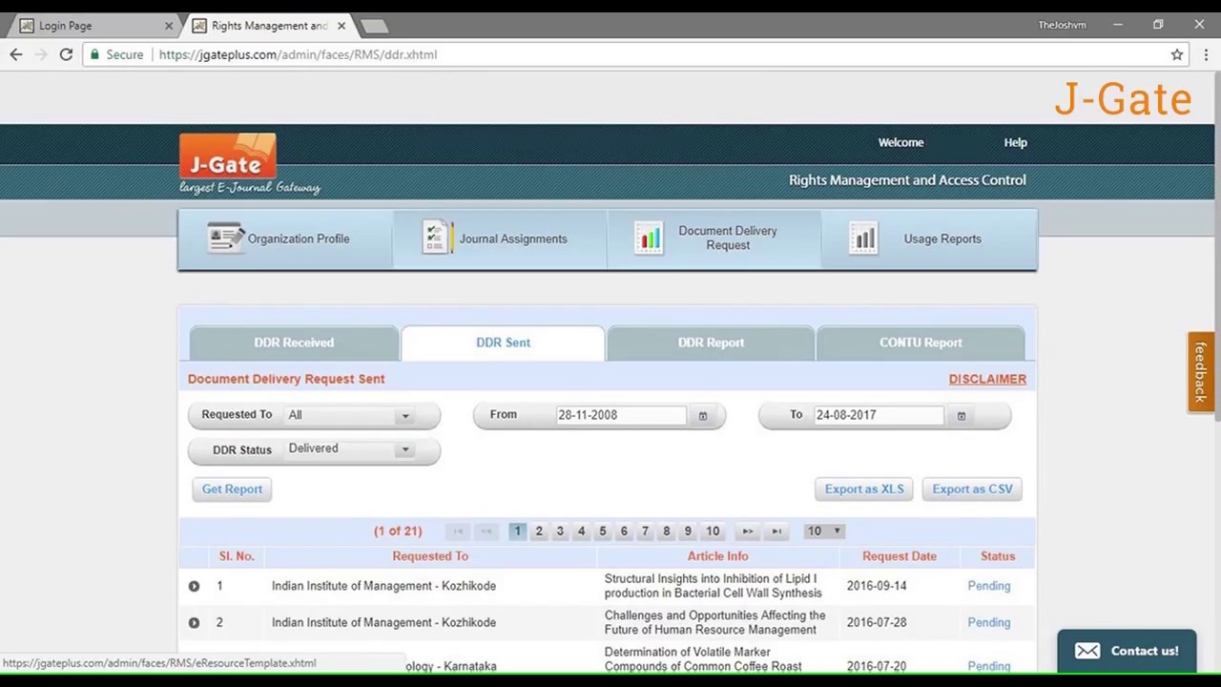The image size is (1221, 687).
Task: Go to results page 5
Action: point(603,531)
